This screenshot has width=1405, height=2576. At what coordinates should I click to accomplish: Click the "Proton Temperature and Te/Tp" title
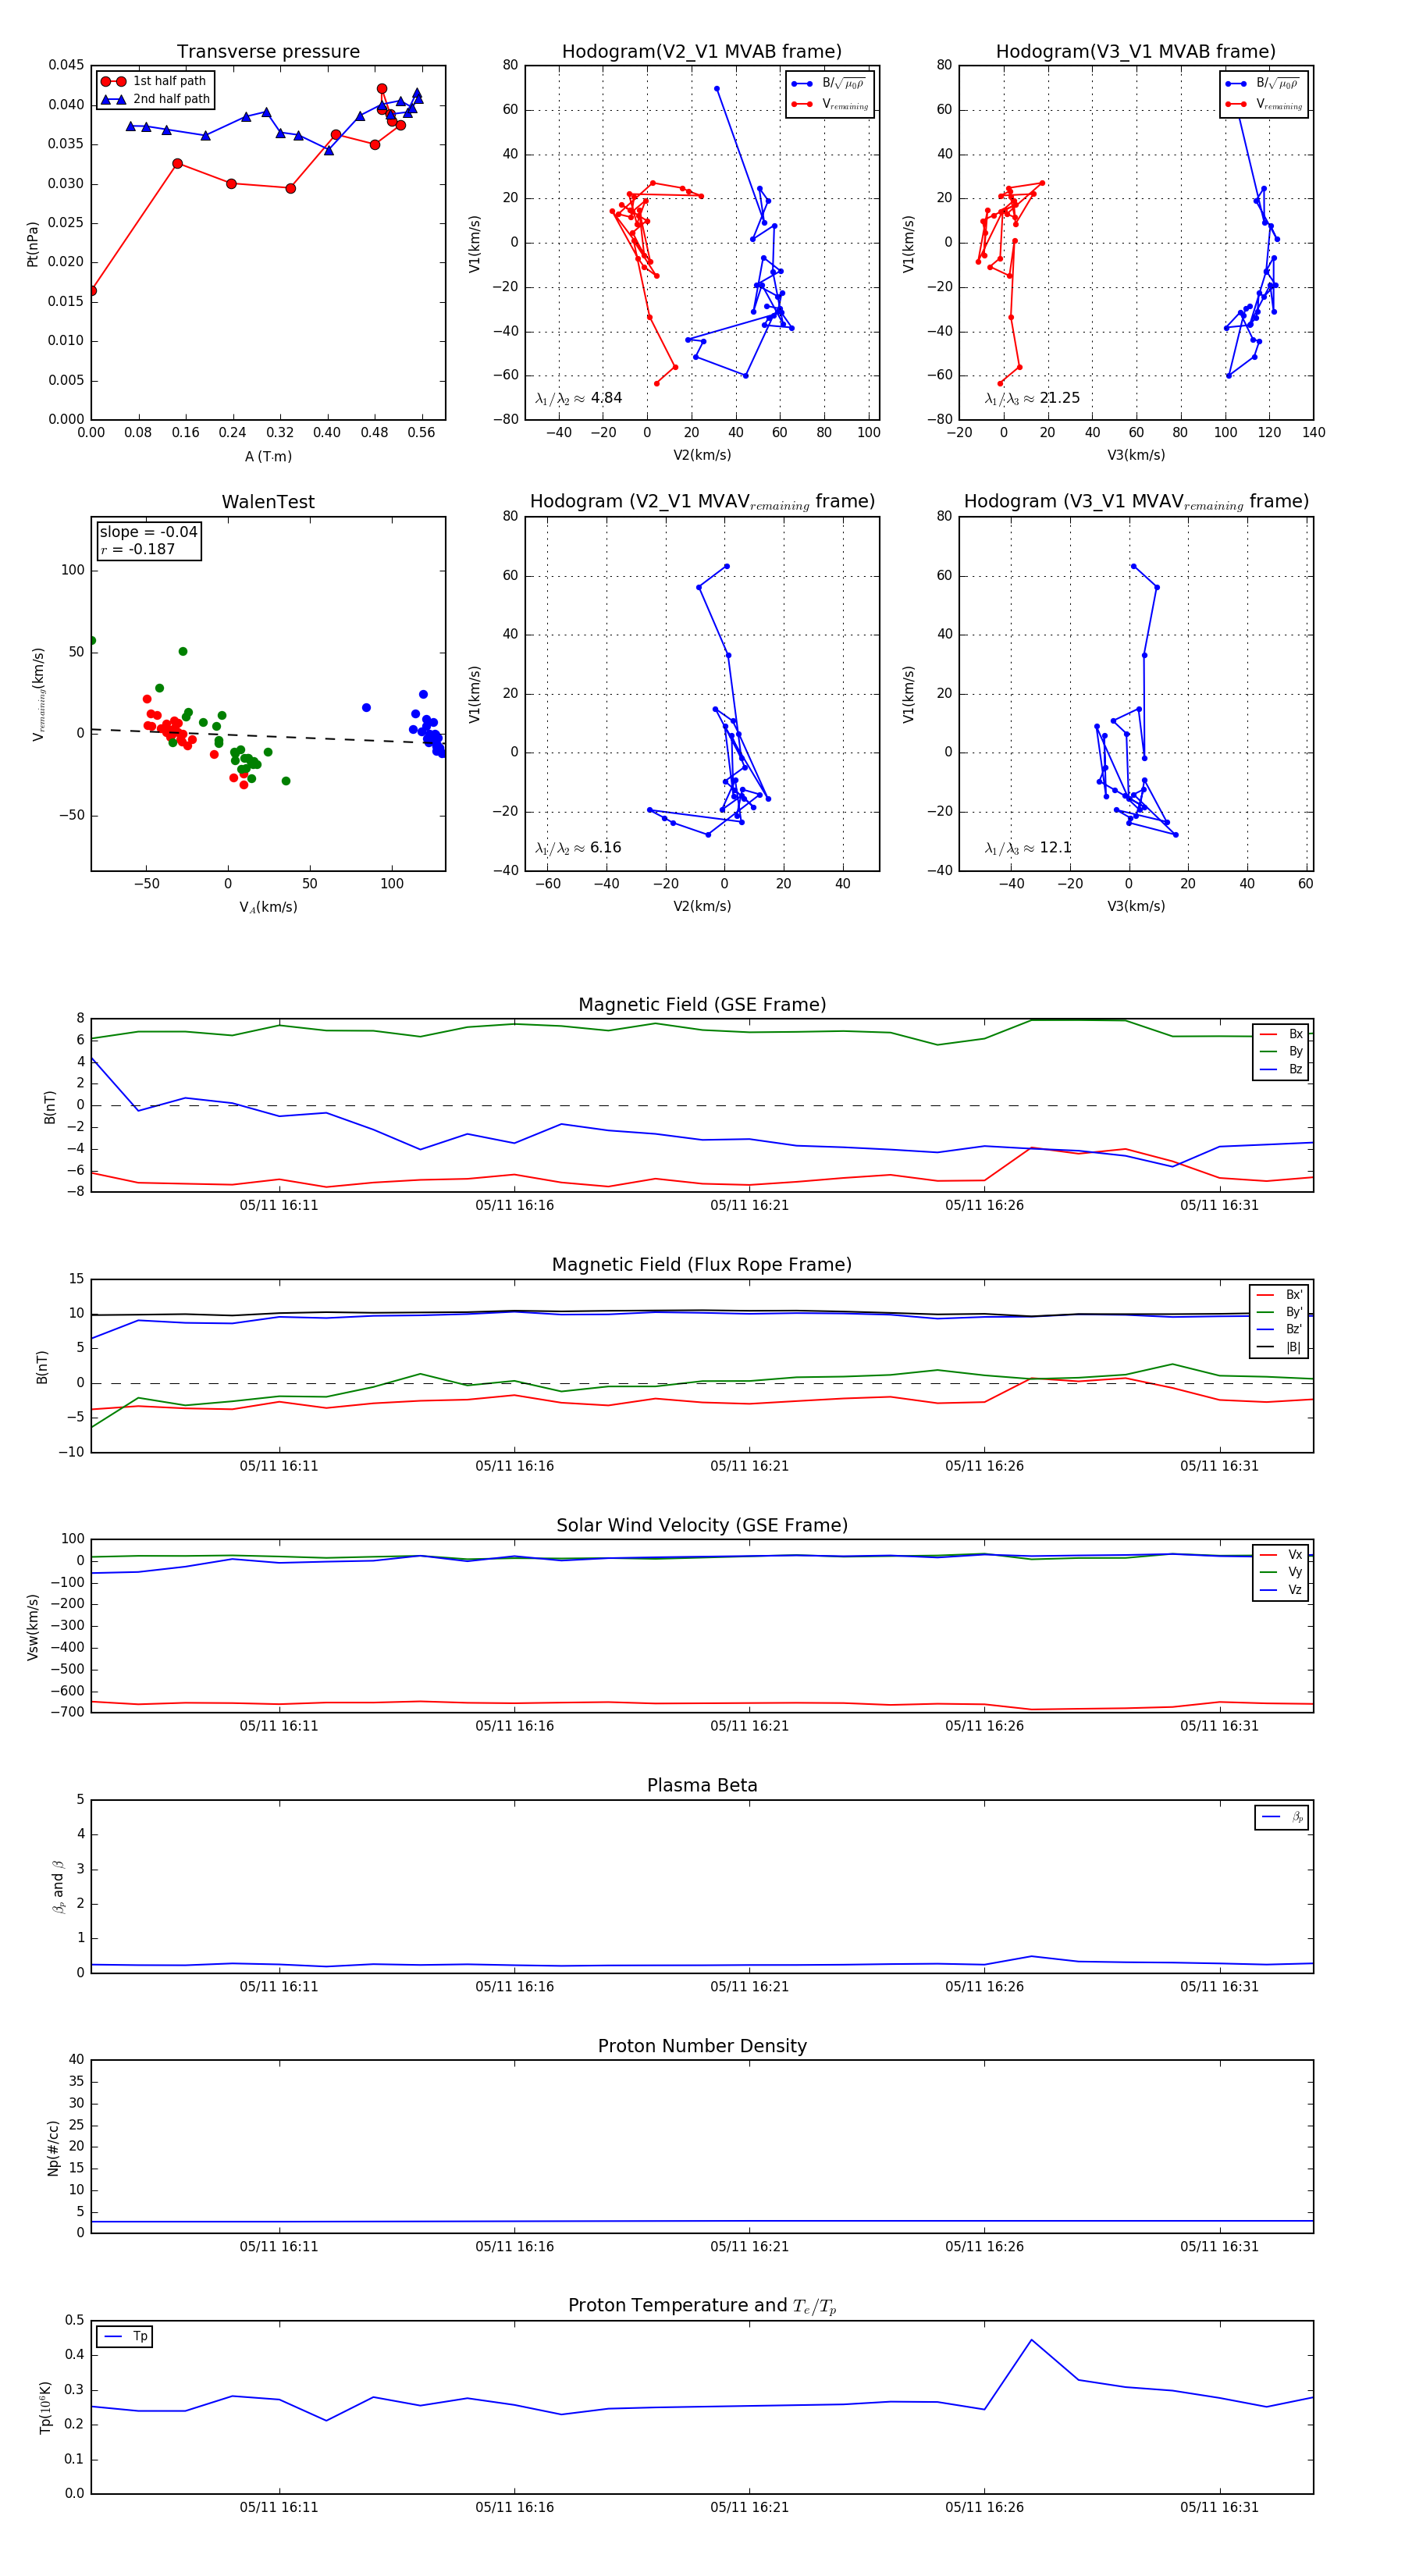(702, 2306)
